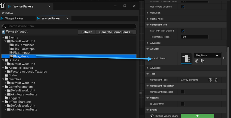Close the Wwise Pickers window tab
This screenshot has height=118, width=231.
click(49, 6)
